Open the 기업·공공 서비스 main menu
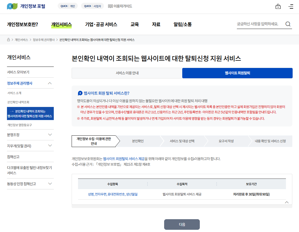 101,25
